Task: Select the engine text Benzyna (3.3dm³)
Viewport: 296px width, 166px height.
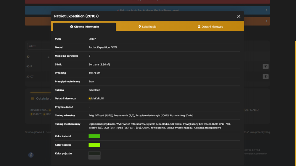Action: point(99,64)
